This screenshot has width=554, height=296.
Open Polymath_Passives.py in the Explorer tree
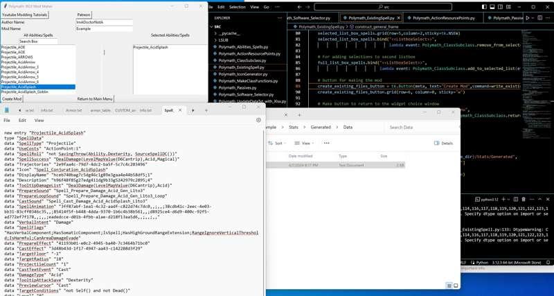point(238,88)
